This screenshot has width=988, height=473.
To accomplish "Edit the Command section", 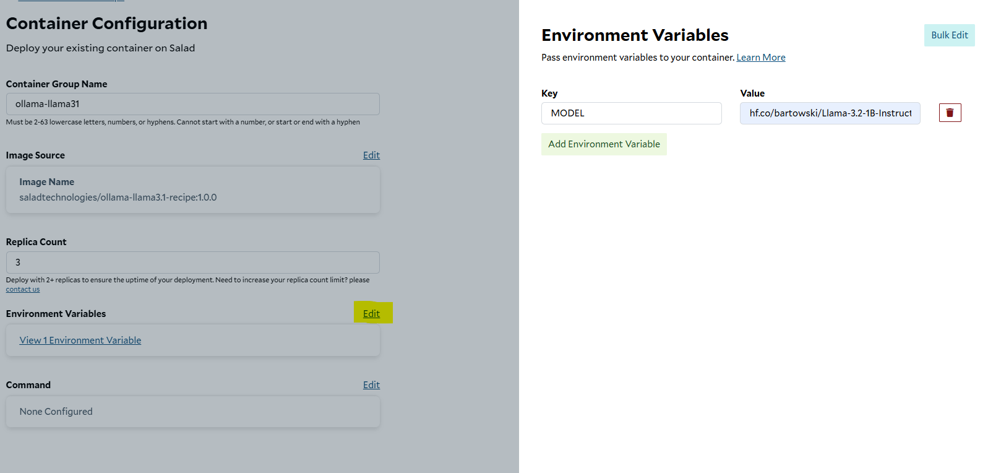I will point(371,385).
